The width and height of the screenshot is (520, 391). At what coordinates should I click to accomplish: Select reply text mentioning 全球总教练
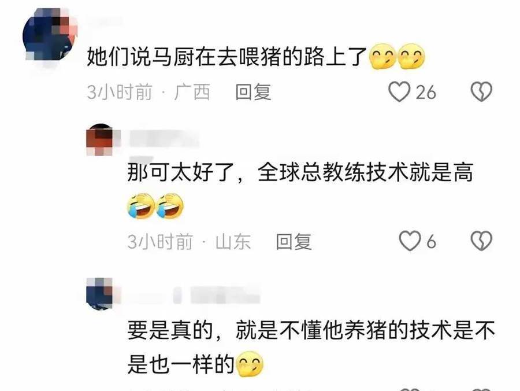click(x=300, y=172)
